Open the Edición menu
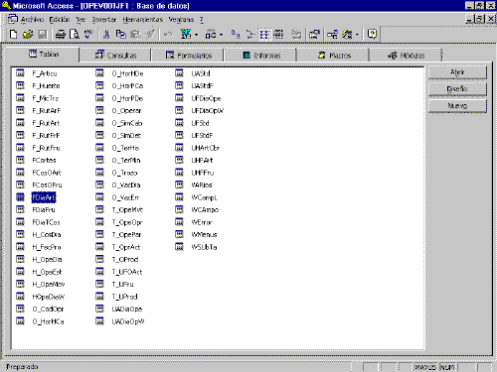 60,20
